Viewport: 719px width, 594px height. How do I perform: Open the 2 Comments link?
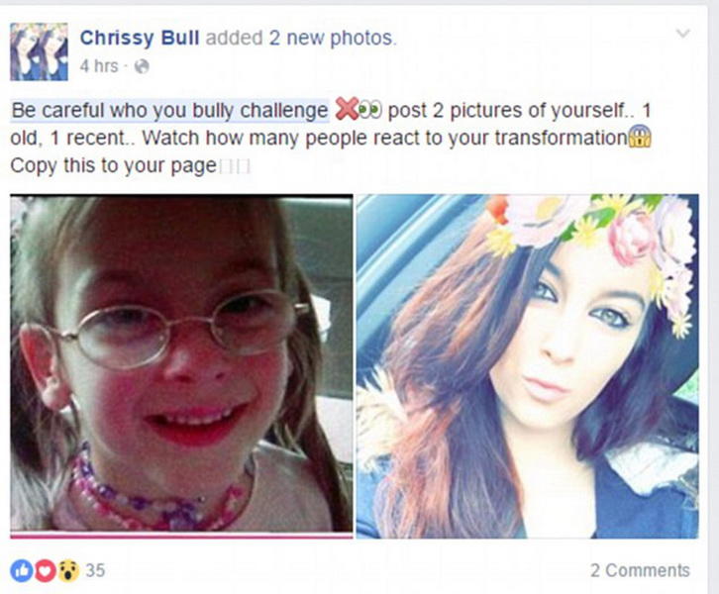point(640,570)
